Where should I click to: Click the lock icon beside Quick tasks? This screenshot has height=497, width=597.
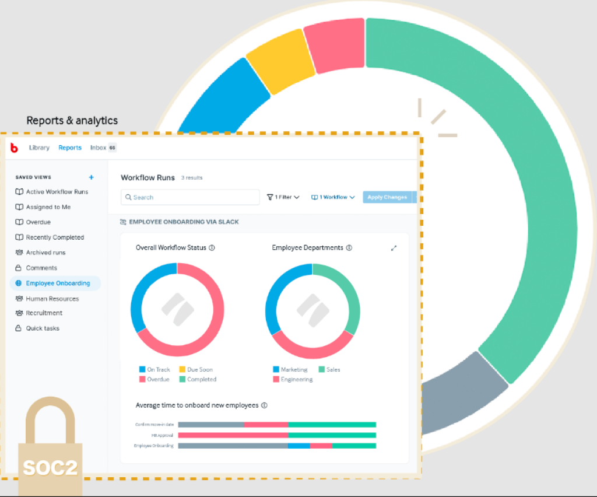[19, 328]
